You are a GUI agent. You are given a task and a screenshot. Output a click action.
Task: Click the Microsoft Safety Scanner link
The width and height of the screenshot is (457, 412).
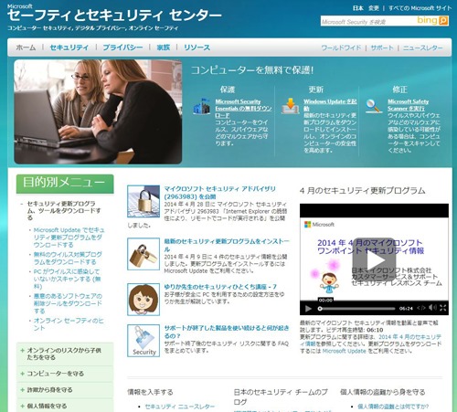[408, 105]
